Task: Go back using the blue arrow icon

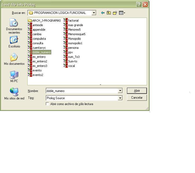Action: click(x=103, y=13)
